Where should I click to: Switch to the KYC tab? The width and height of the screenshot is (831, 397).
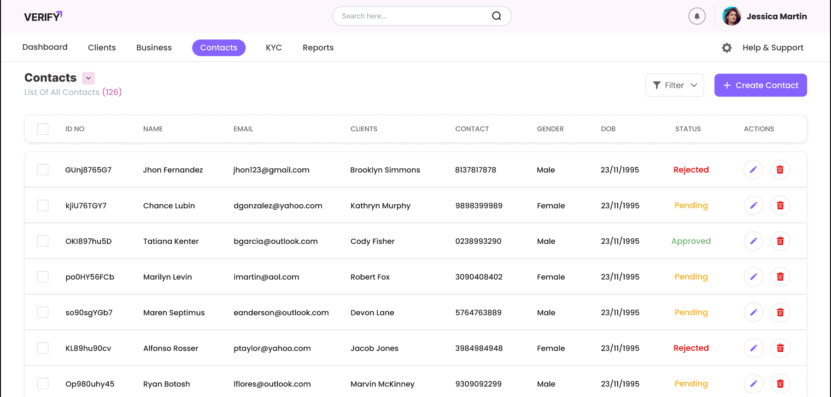[274, 48]
